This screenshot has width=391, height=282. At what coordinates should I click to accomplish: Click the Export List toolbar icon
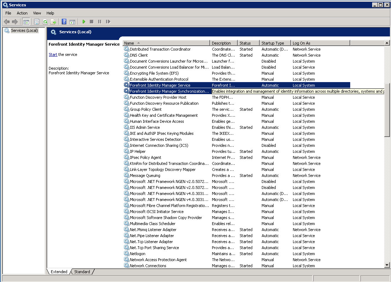(x=53, y=22)
